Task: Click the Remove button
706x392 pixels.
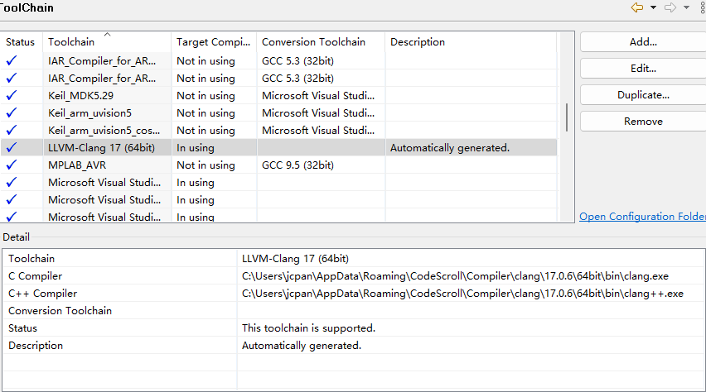Action: pyautogui.click(x=643, y=122)
